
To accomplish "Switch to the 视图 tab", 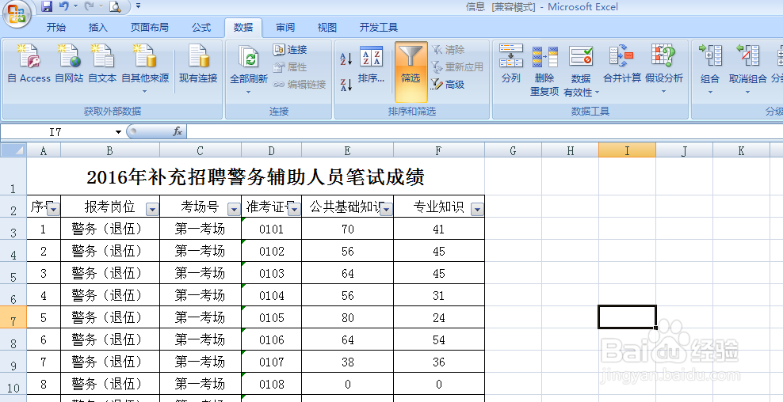I will (327, 28).
